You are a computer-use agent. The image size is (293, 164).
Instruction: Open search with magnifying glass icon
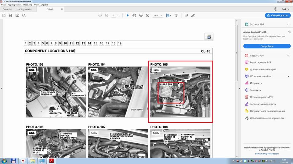pyautogui.click(x=24, y=15)
